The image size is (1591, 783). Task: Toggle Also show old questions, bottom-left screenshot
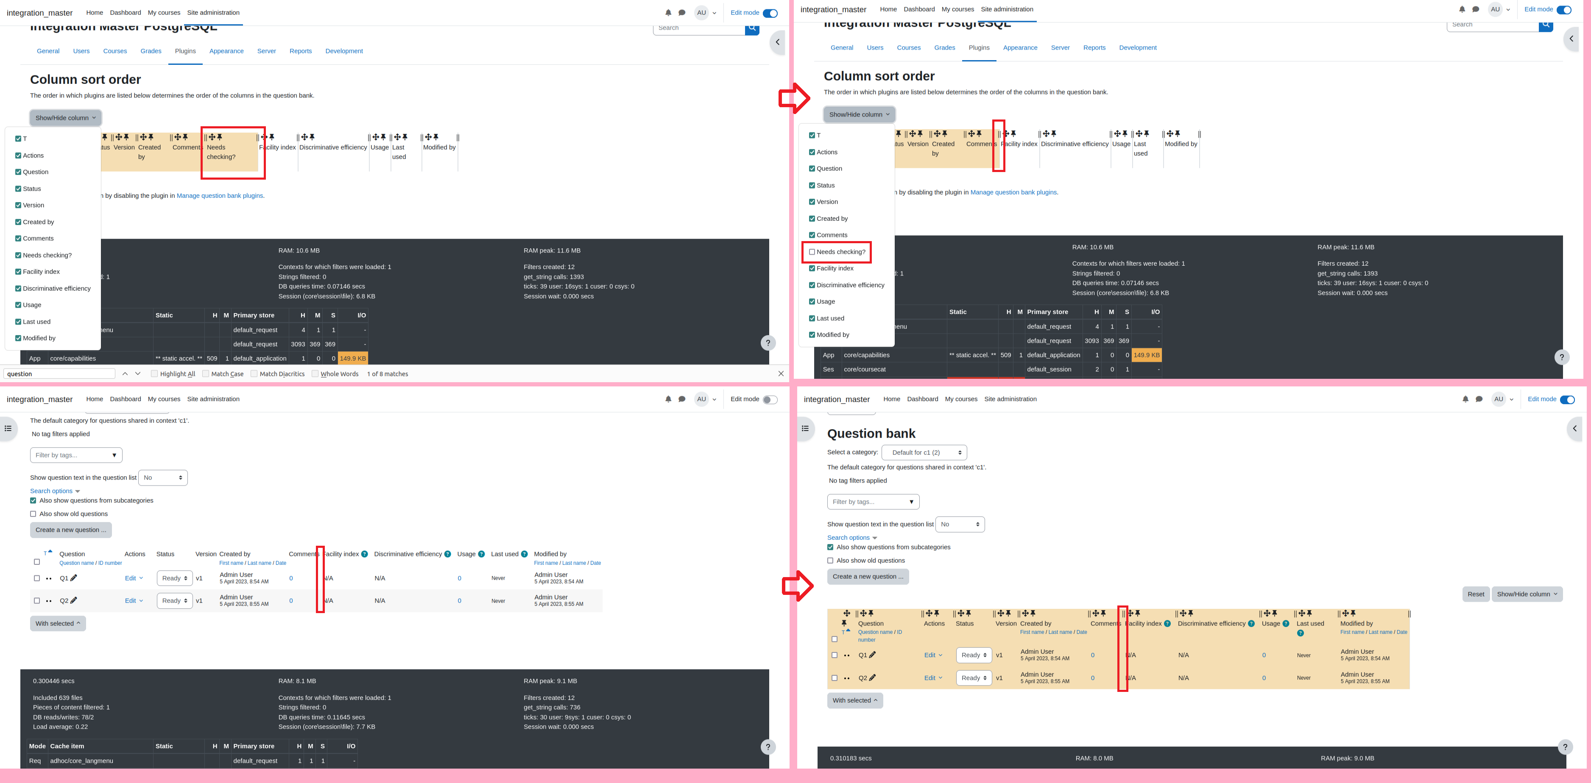33,514
